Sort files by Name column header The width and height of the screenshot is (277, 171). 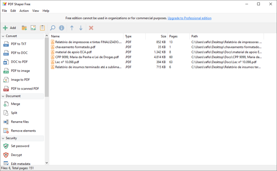[86, 36]
